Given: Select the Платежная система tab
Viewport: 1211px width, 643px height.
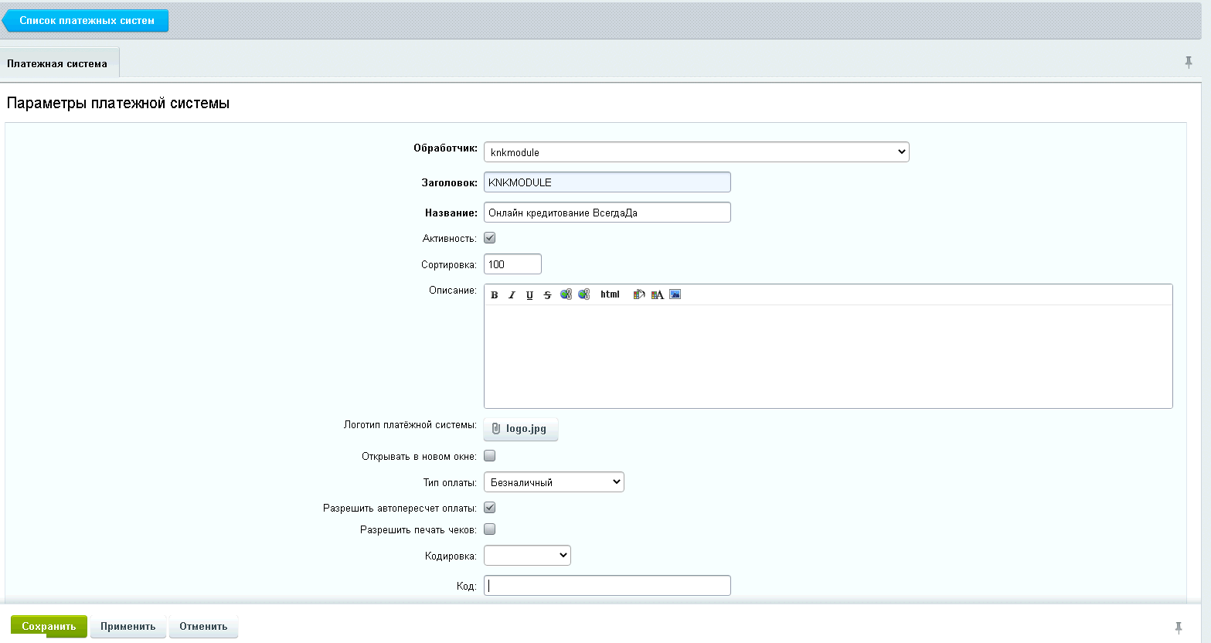Looking at the screenshot, I should 58,63.
